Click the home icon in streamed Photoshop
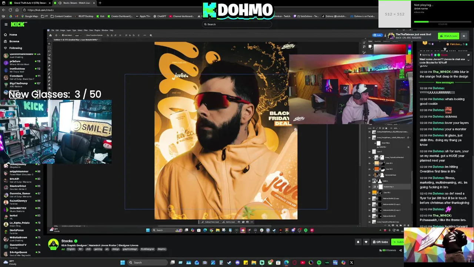 pos(50,35)
